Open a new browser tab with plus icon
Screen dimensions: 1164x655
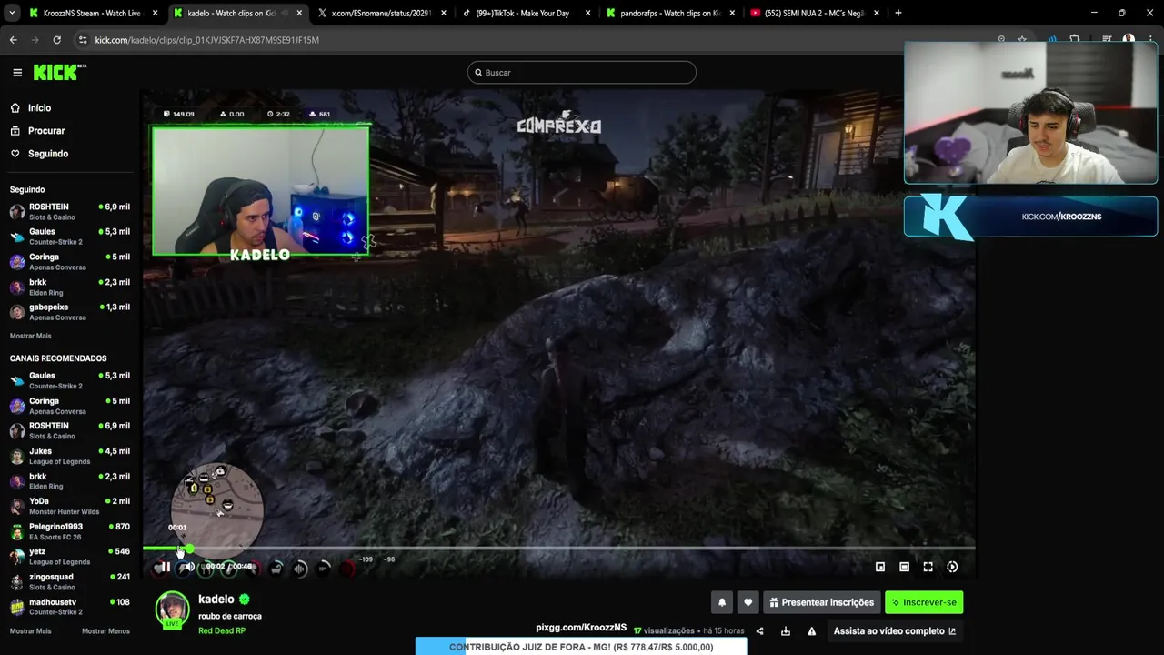[x=898, y=13]
